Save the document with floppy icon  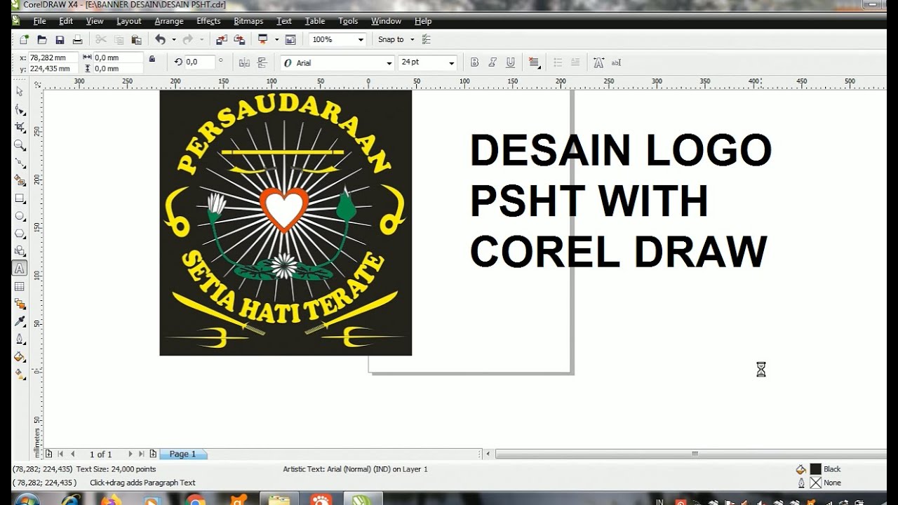[x=60, y=40]
